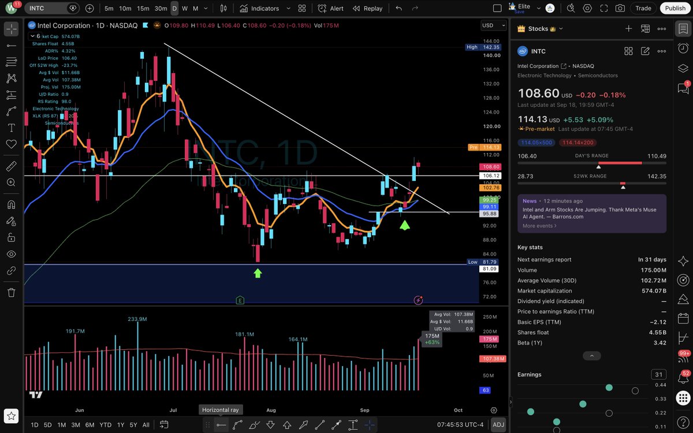Select the Horizontal ray tool in favorites bar
693x433 pixels.
click(x=221, y=425)
